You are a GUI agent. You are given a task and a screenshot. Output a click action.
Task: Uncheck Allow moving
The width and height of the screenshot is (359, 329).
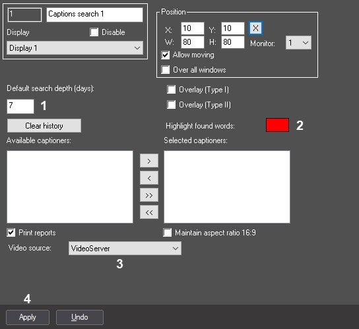tap(165, 55)
